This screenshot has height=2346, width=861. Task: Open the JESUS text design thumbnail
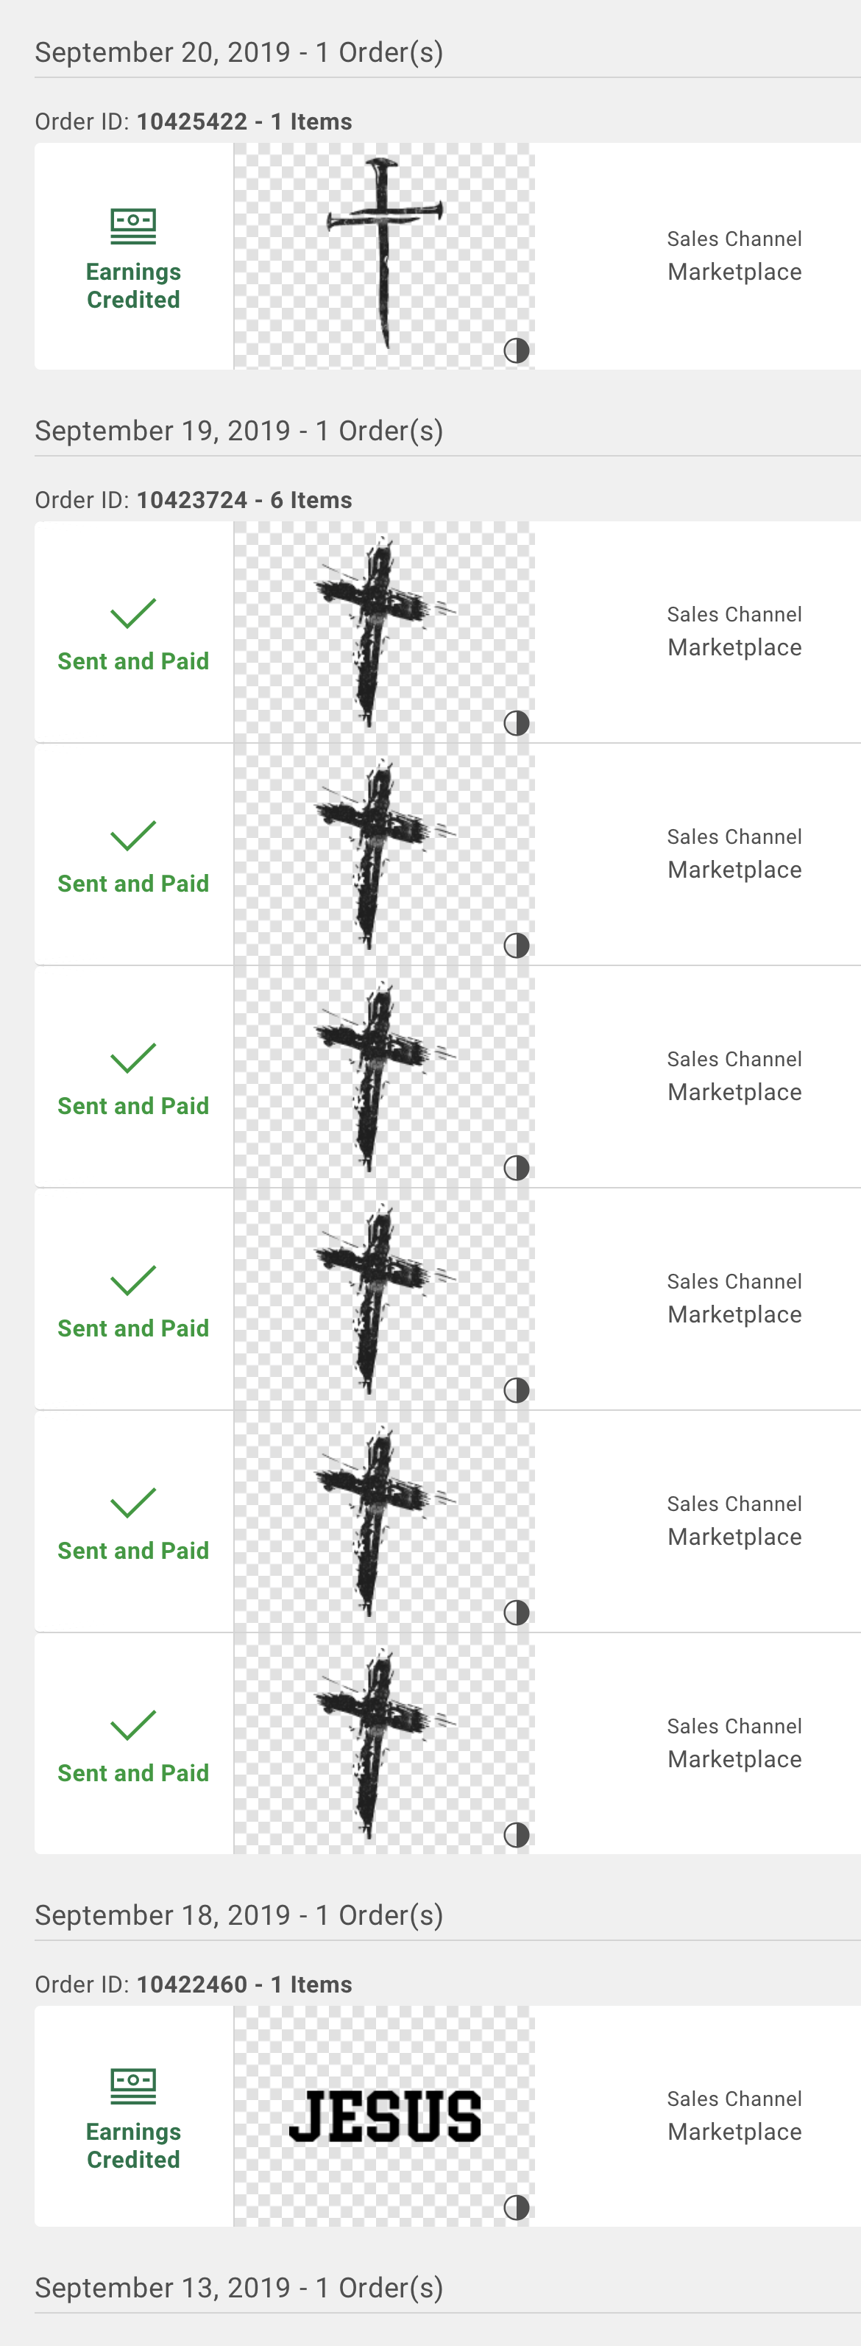coord(384,2115)
